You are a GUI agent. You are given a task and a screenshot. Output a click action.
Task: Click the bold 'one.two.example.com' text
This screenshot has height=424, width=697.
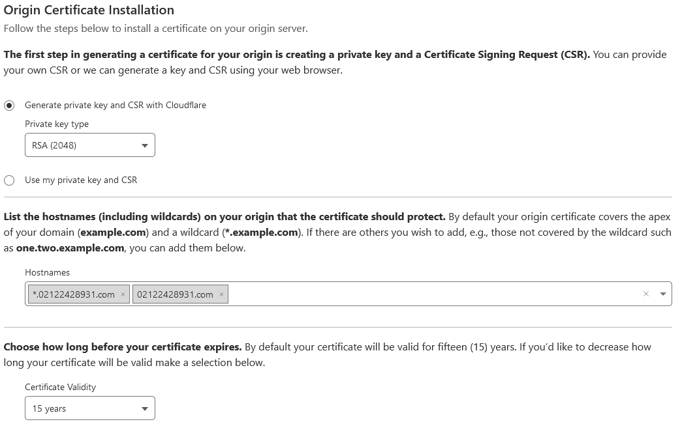click(70, 248)
